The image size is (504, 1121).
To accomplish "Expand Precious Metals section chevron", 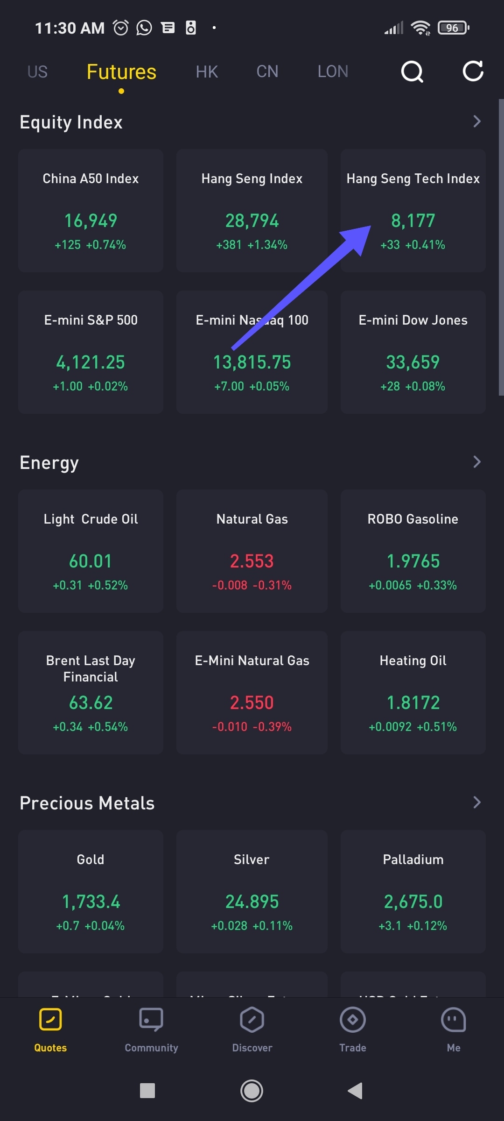I will click(x=476, y=802).
